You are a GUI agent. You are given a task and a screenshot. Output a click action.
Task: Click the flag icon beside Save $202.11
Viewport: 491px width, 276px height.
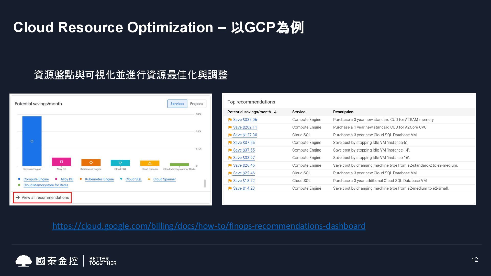[x=230, y=127]
